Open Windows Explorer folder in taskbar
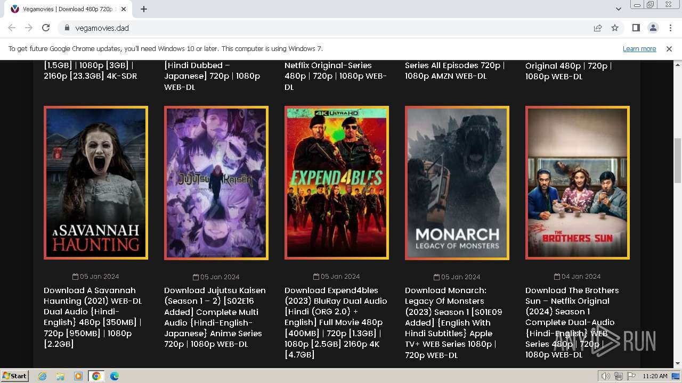This screenshot has height=383, width=682. tap(60, 376)
